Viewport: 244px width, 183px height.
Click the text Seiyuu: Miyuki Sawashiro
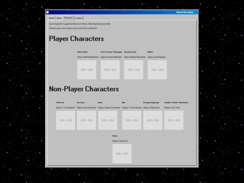[135, 57]
